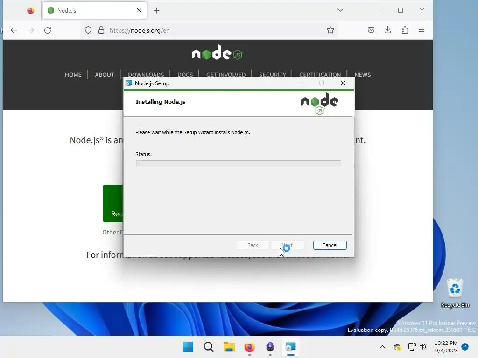Open DOCS on Node.js site nav
Viewport: 478px width, 358px height.
tap(185, 75)
